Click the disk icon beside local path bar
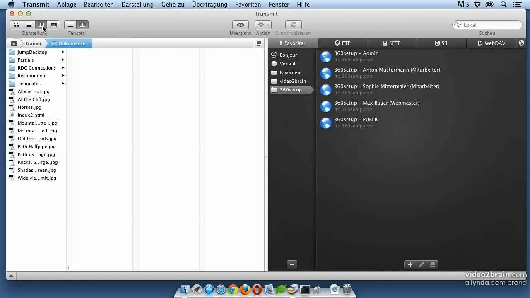530x298 pixels. coord(259,43)
